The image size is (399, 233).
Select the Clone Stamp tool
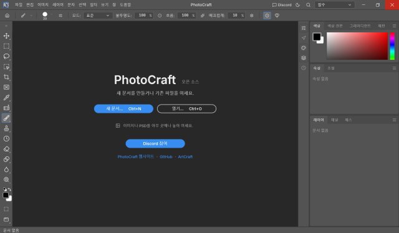click(6, 128)
